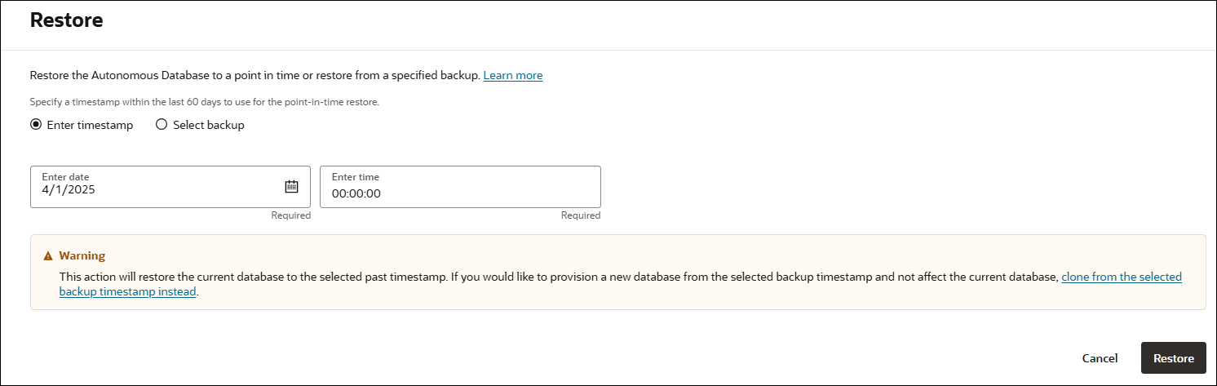
Task: Open the "Learn more" link
Action: [512, 75]
